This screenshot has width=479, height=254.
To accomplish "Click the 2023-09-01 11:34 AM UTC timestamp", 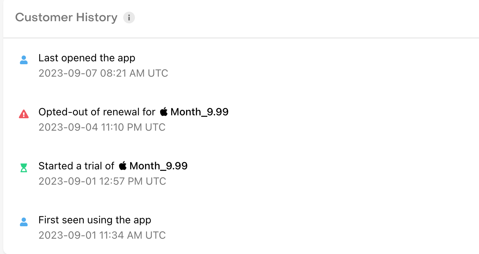I will [102, 235].
